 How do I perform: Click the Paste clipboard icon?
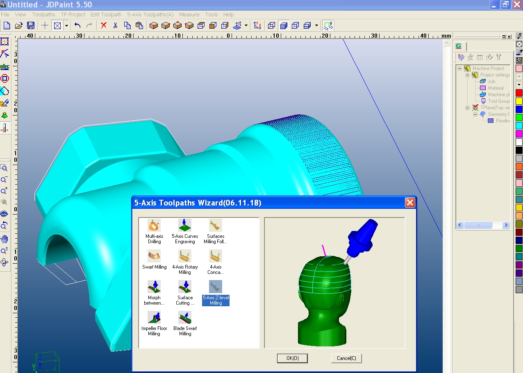pos(139,25)
